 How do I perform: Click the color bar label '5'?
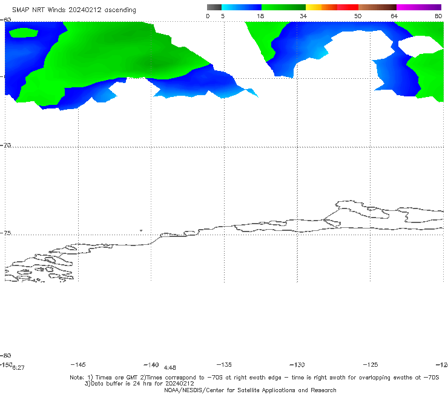click(223, 16)
